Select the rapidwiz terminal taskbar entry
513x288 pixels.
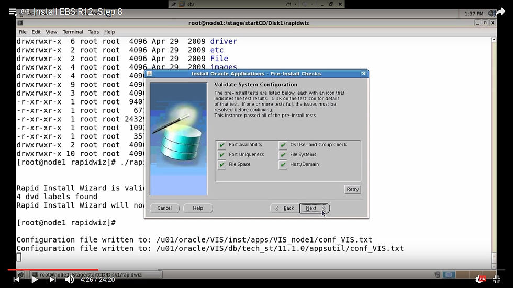coord(95,274)
